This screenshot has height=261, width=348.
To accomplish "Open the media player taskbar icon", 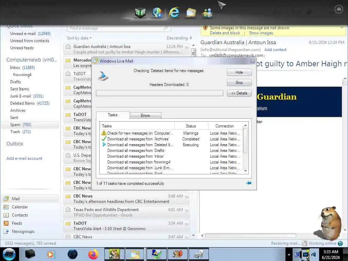I will (51, 254).
